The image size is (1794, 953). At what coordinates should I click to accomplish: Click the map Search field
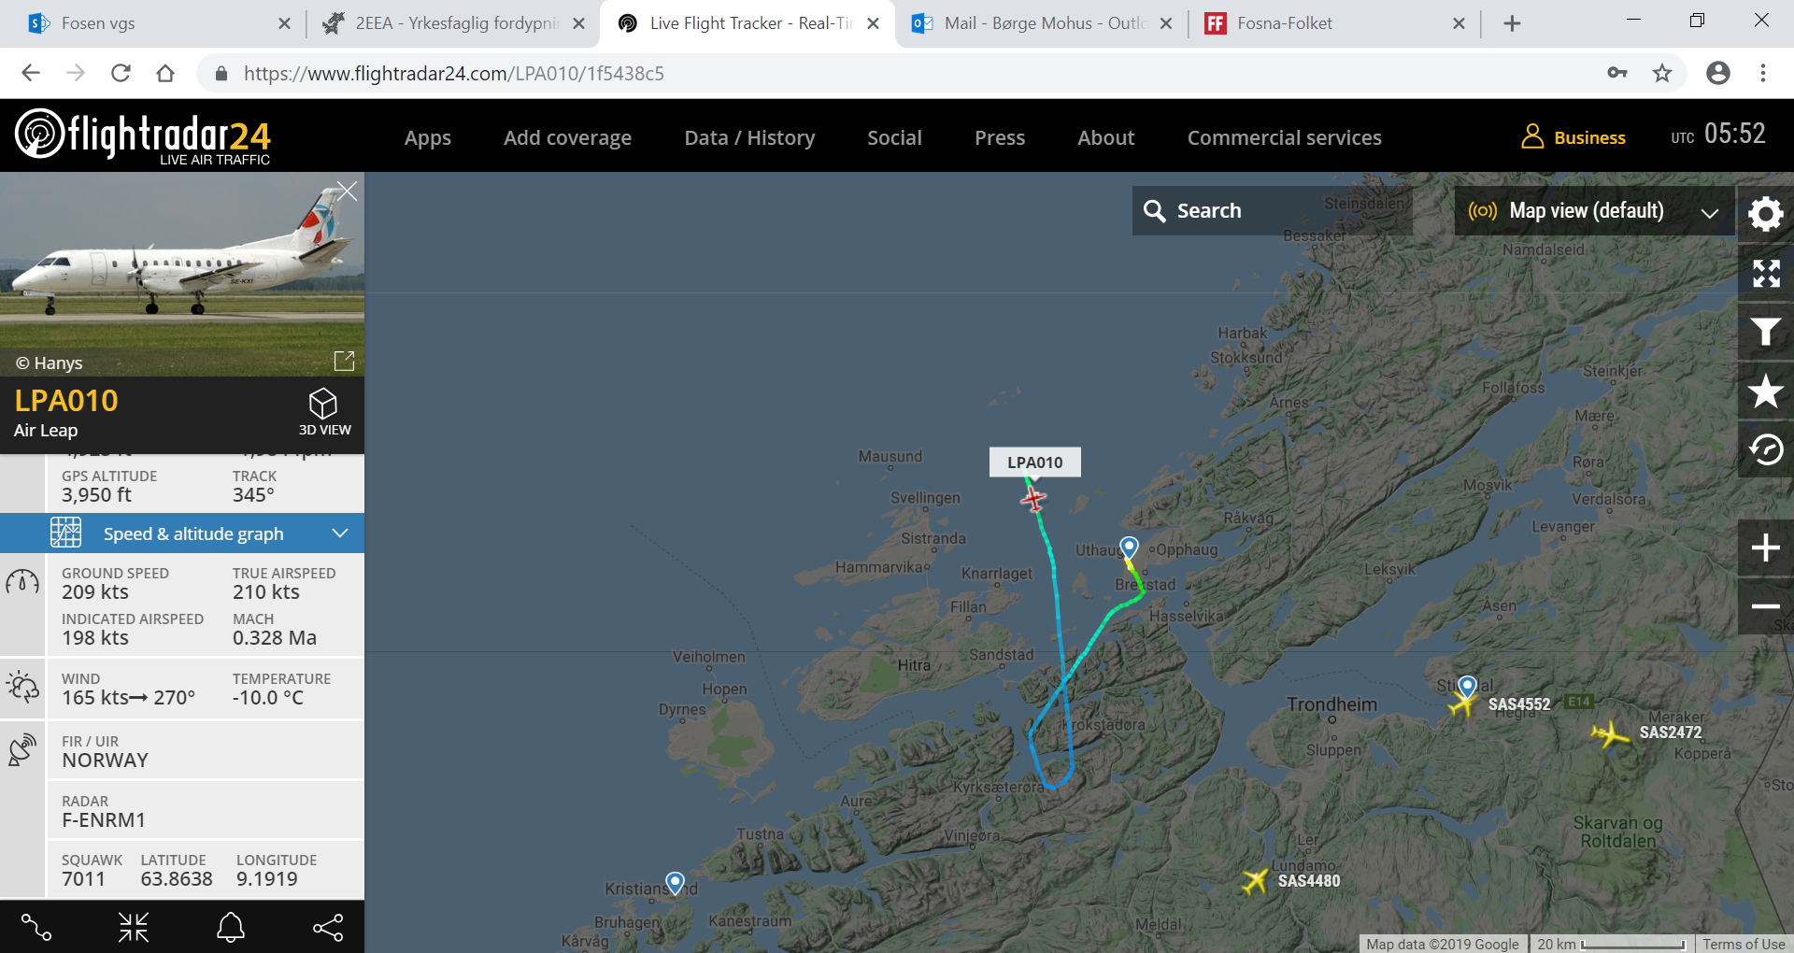coord(1273,211)
